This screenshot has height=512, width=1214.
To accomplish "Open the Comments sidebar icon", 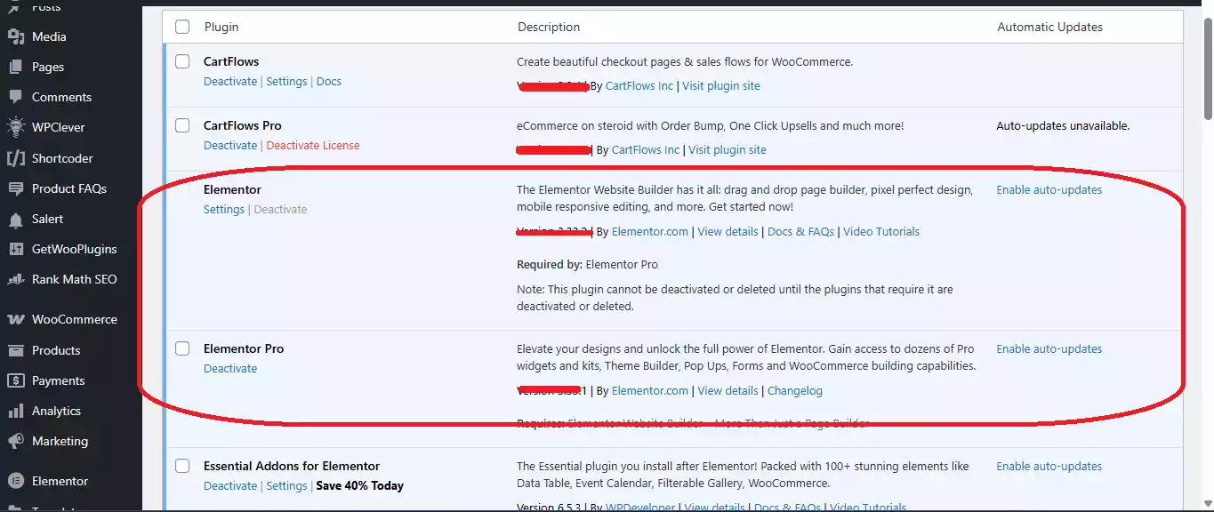I will pyautogui.click(x=15, y=97).
